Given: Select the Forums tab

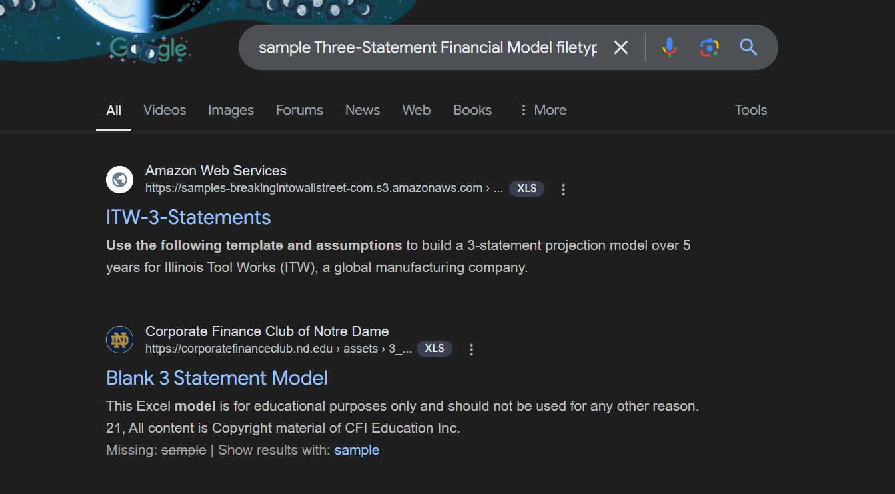Looking at the screenshot, I should 299,110.
